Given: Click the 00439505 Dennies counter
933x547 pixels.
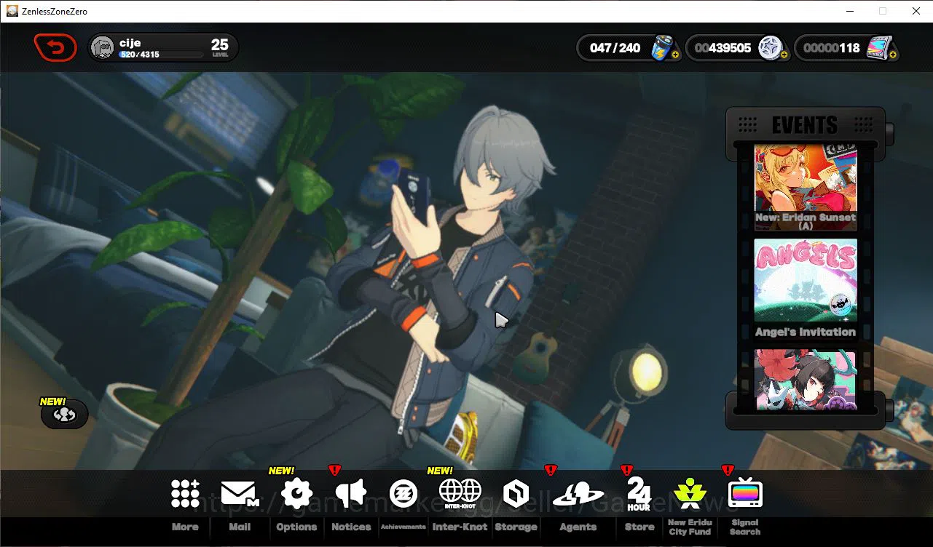Looking at the screenshot, I should pyautogui.click(x=723, y=48).
